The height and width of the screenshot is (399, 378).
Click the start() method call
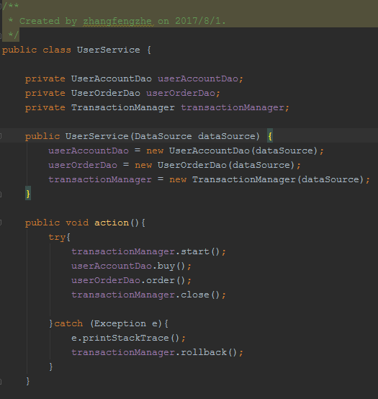coord(200,251)
